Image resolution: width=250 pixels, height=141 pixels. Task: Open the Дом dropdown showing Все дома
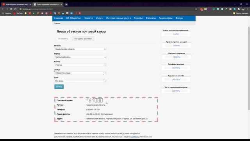(x=80, y=81)
